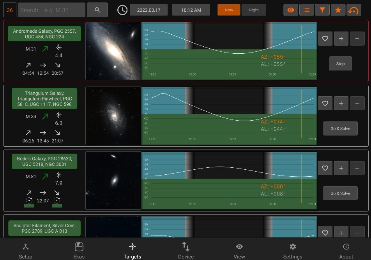Image resolution: width=371 pixels, height=260 pixels.
Task: Click minus button for Bode's Galaxy
Action: pyautogui.click(x=357, y=168)
